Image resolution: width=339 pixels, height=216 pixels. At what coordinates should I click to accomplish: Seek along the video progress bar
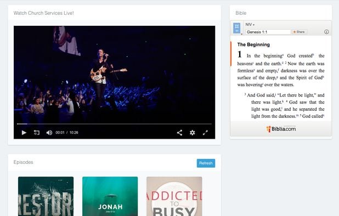pyautogui.click(x=114, y=124)
